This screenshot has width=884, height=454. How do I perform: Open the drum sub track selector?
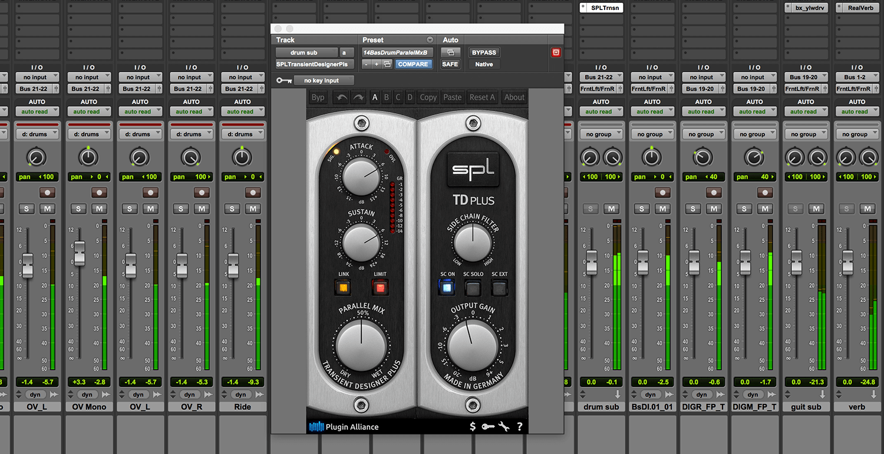tap(306, 52)
